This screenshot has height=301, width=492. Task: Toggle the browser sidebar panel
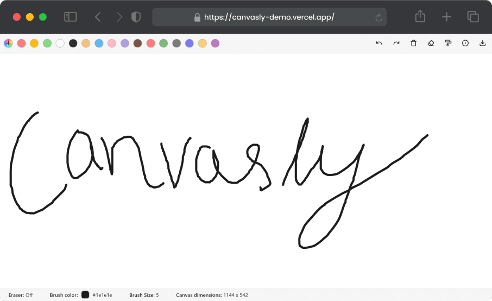[x=71, y=17]
